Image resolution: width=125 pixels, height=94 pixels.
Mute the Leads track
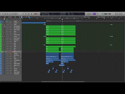click(7, 25)
